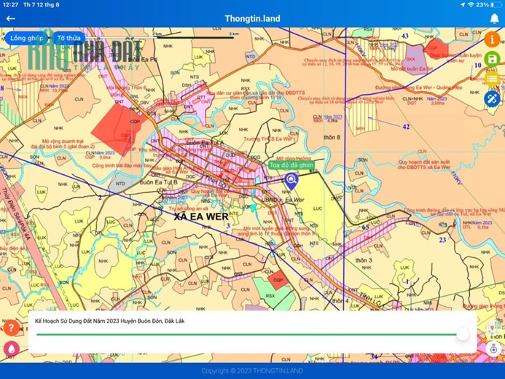Screen dimensions: 505x379
Task: Click the overlay opacity slider thumb
Action: [x=463, y=335]
